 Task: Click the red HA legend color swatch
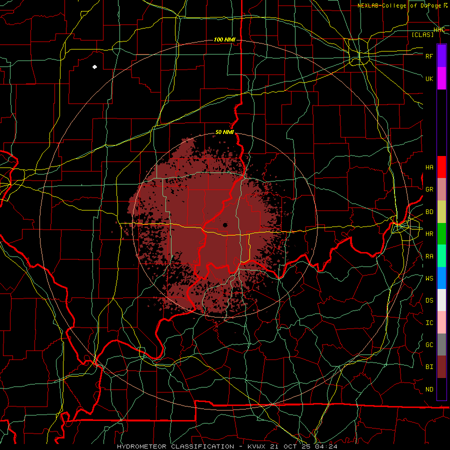(x=441, y=167)
